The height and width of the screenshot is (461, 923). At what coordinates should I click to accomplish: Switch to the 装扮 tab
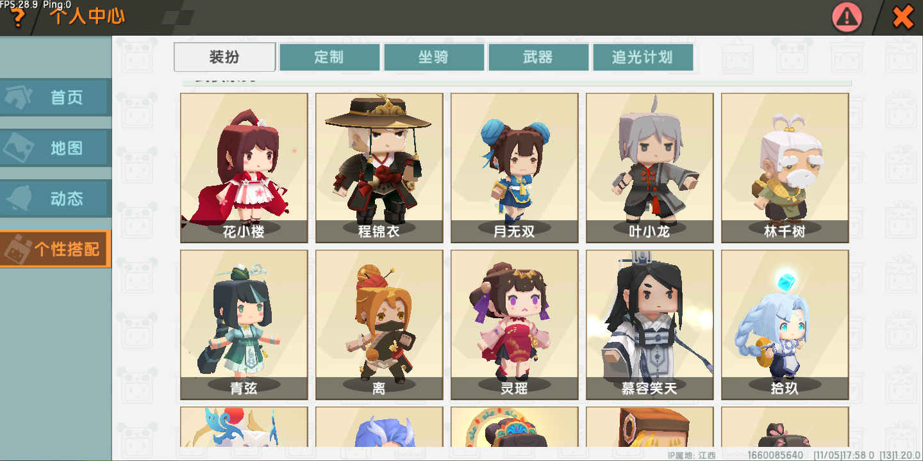point(225,57)
